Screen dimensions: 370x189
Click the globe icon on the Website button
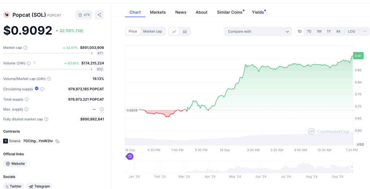click(x=8, y=163)
